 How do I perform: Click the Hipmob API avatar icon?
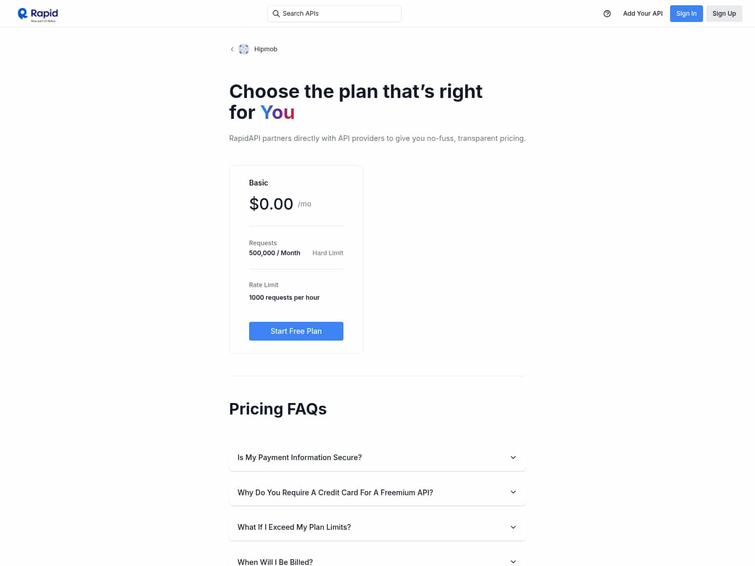[244, 49]
